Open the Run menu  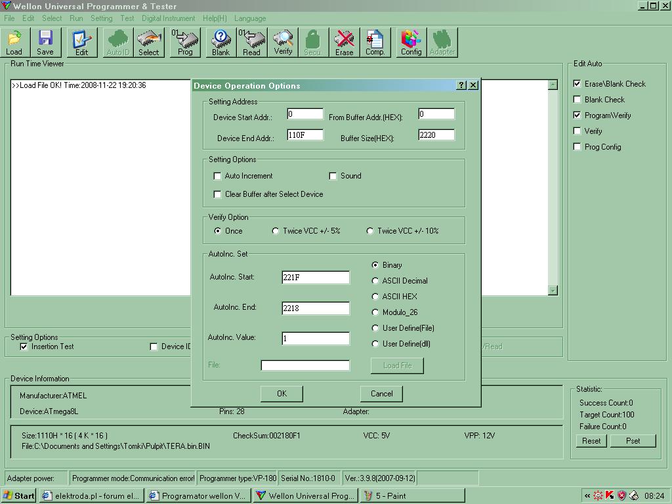click(x=76, y=18)
